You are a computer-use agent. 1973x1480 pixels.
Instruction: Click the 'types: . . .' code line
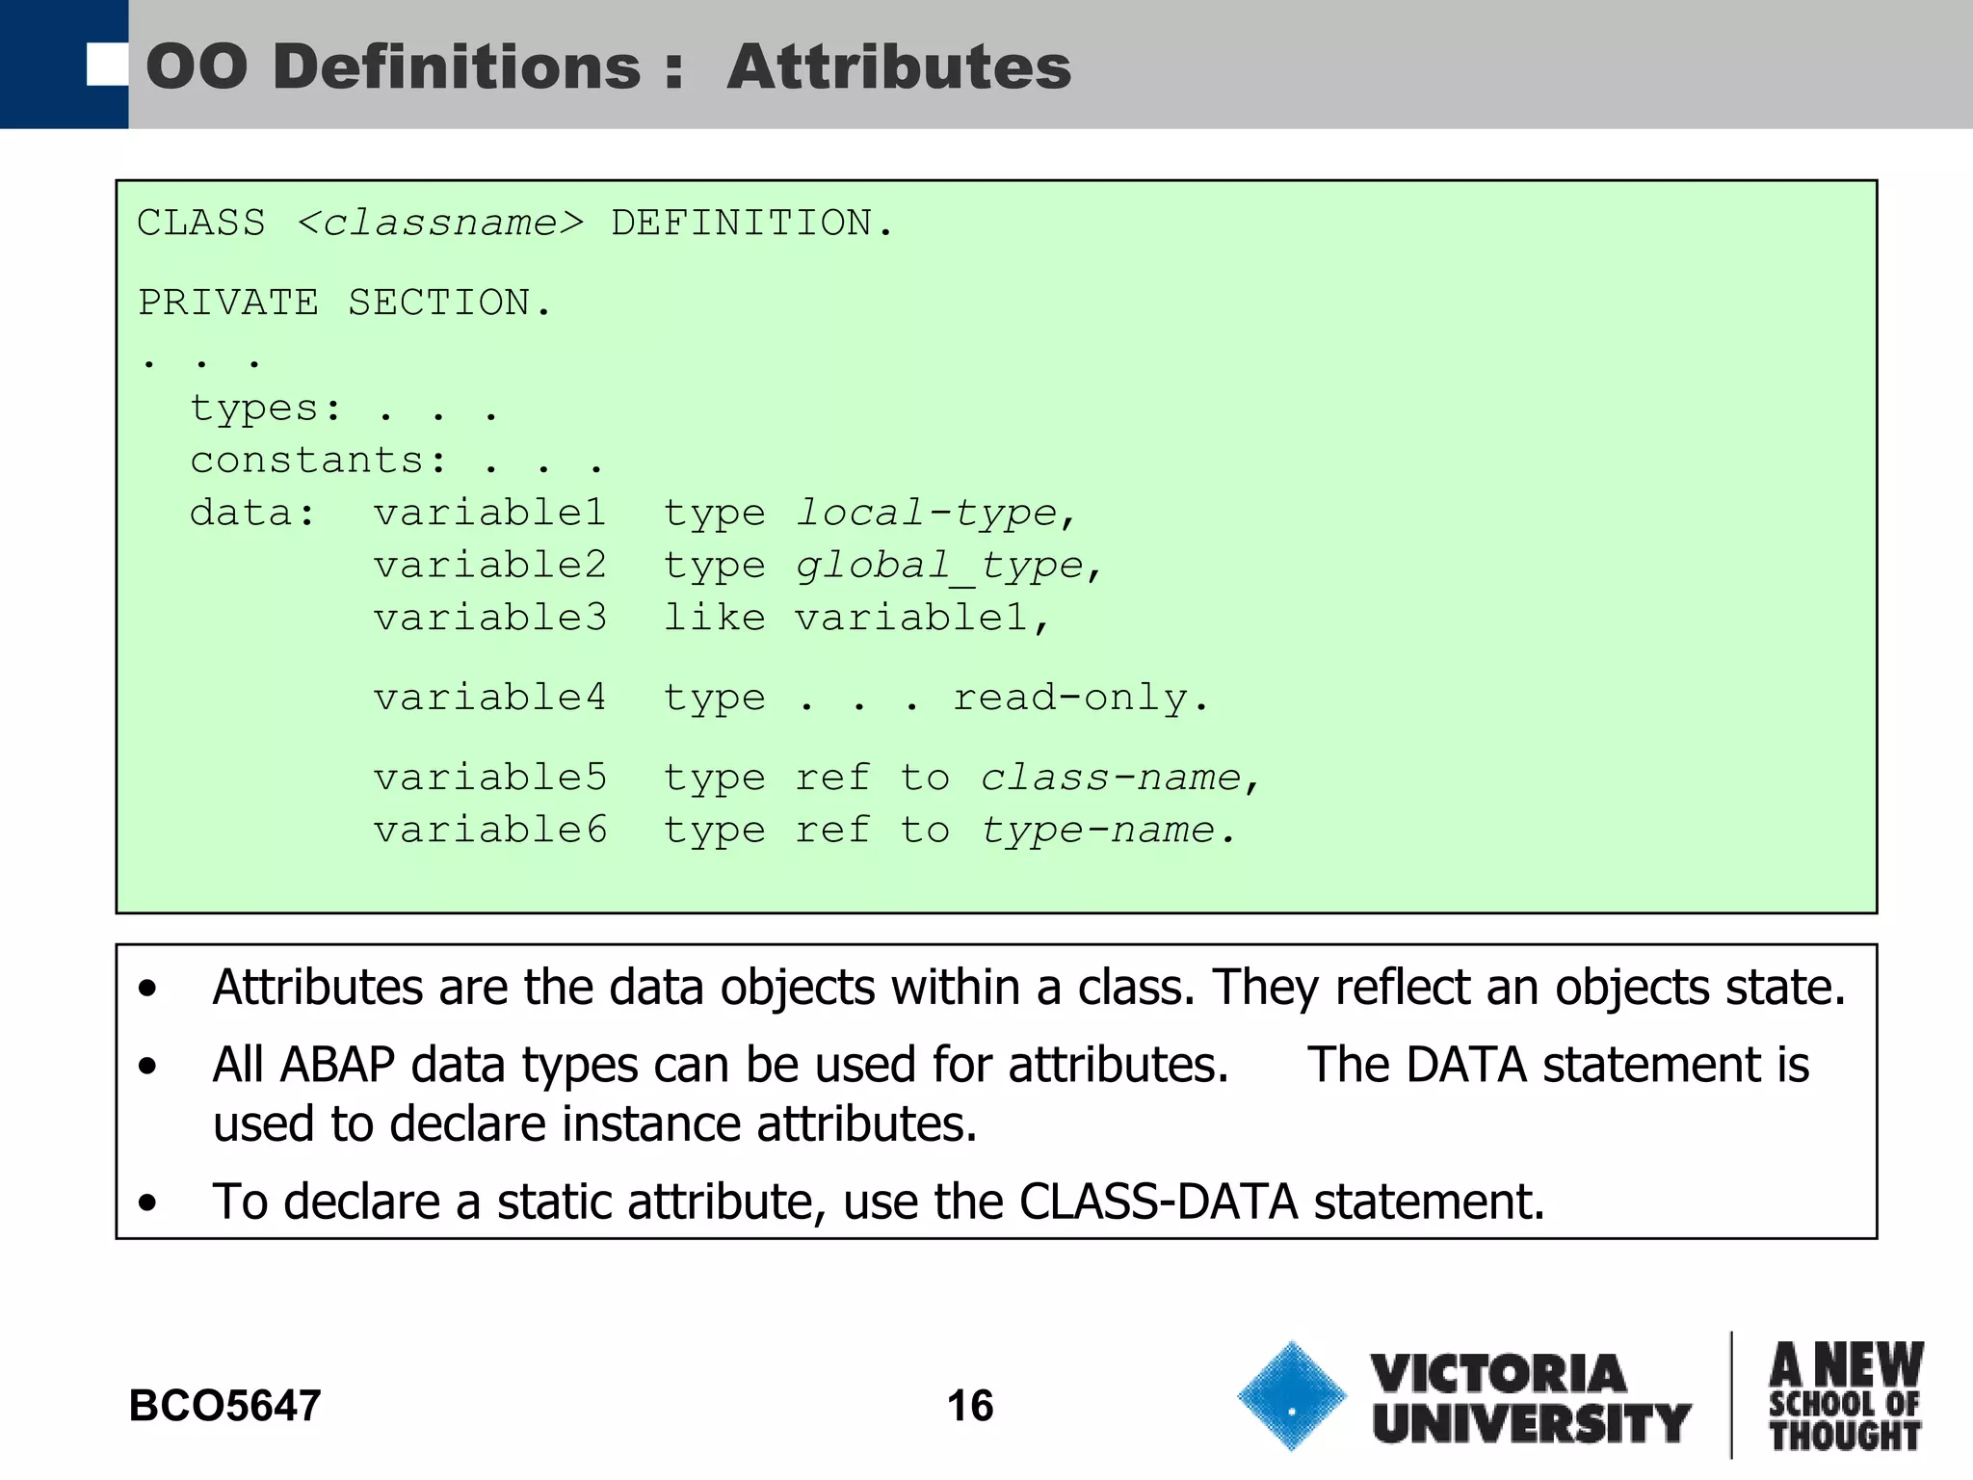click(x=344, y=410)
